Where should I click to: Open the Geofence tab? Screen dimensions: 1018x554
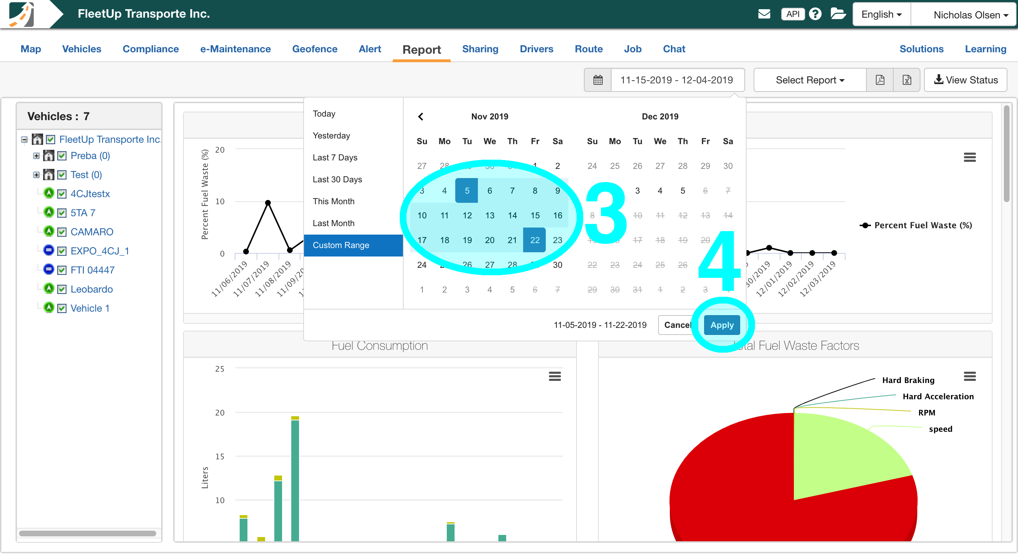tap(315, 49)
